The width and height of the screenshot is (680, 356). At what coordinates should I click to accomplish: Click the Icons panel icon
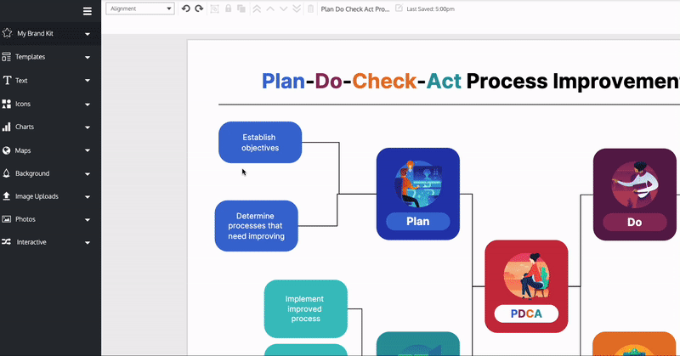pyautogui.click(x=7, y=104)
